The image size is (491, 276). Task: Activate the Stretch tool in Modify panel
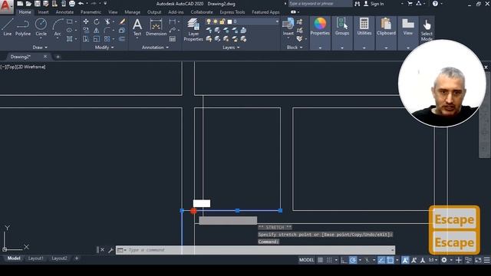click(x=86, y=39)
